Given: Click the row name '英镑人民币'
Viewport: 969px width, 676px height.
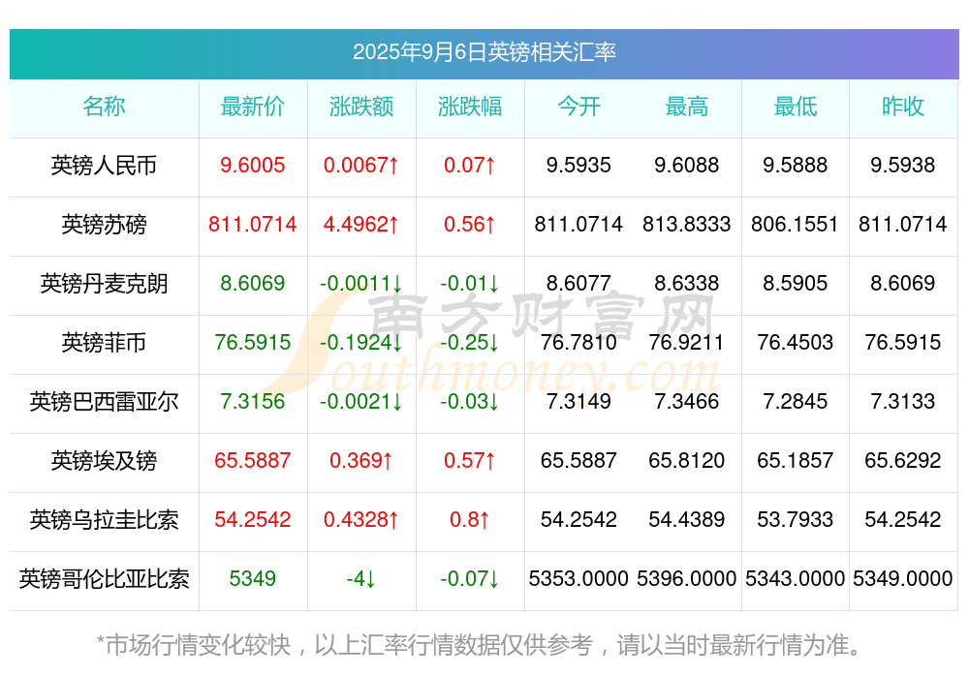Looking at the screenshot, I should tap(104, 166).
